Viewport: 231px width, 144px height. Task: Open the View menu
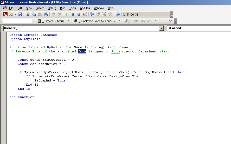point(29,8)
